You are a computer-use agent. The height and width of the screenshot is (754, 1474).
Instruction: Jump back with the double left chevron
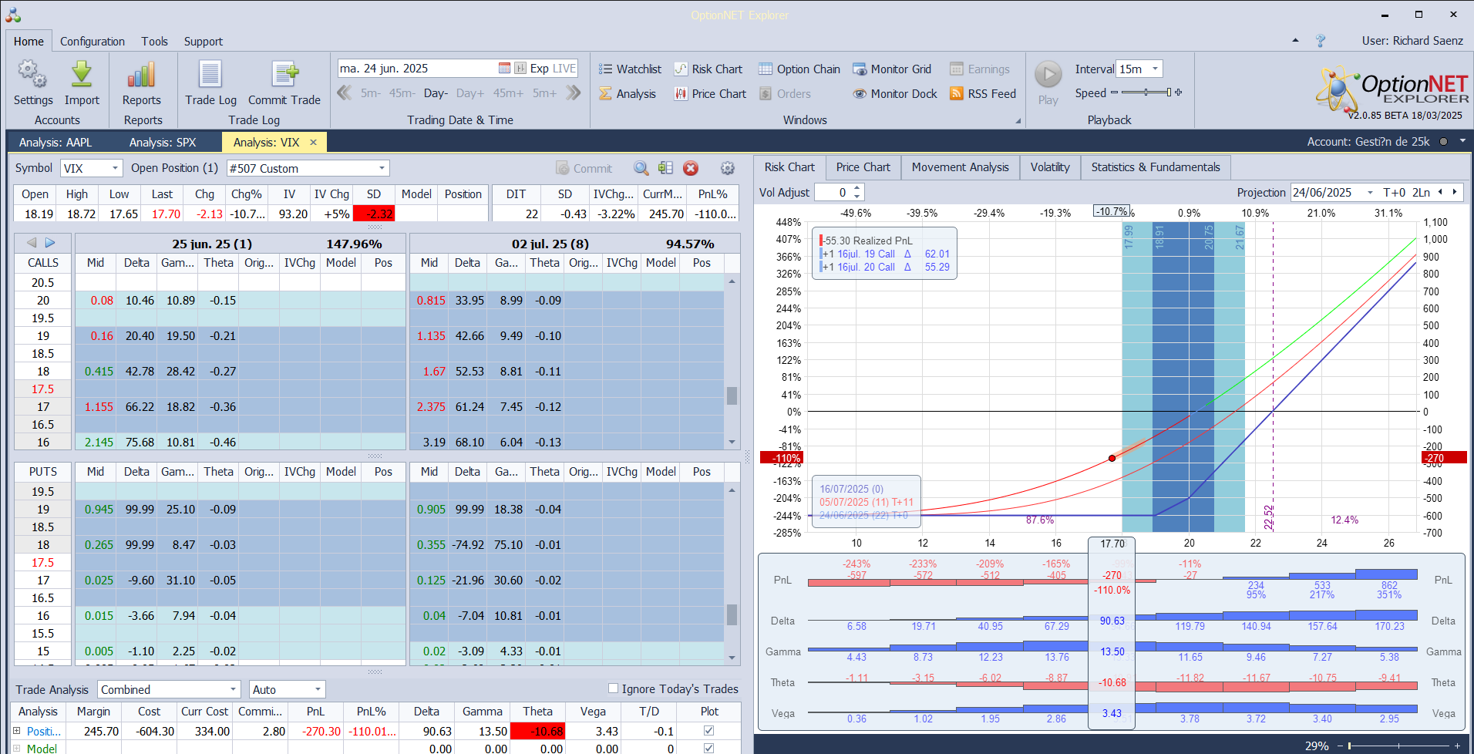click(x=345, y=93)
